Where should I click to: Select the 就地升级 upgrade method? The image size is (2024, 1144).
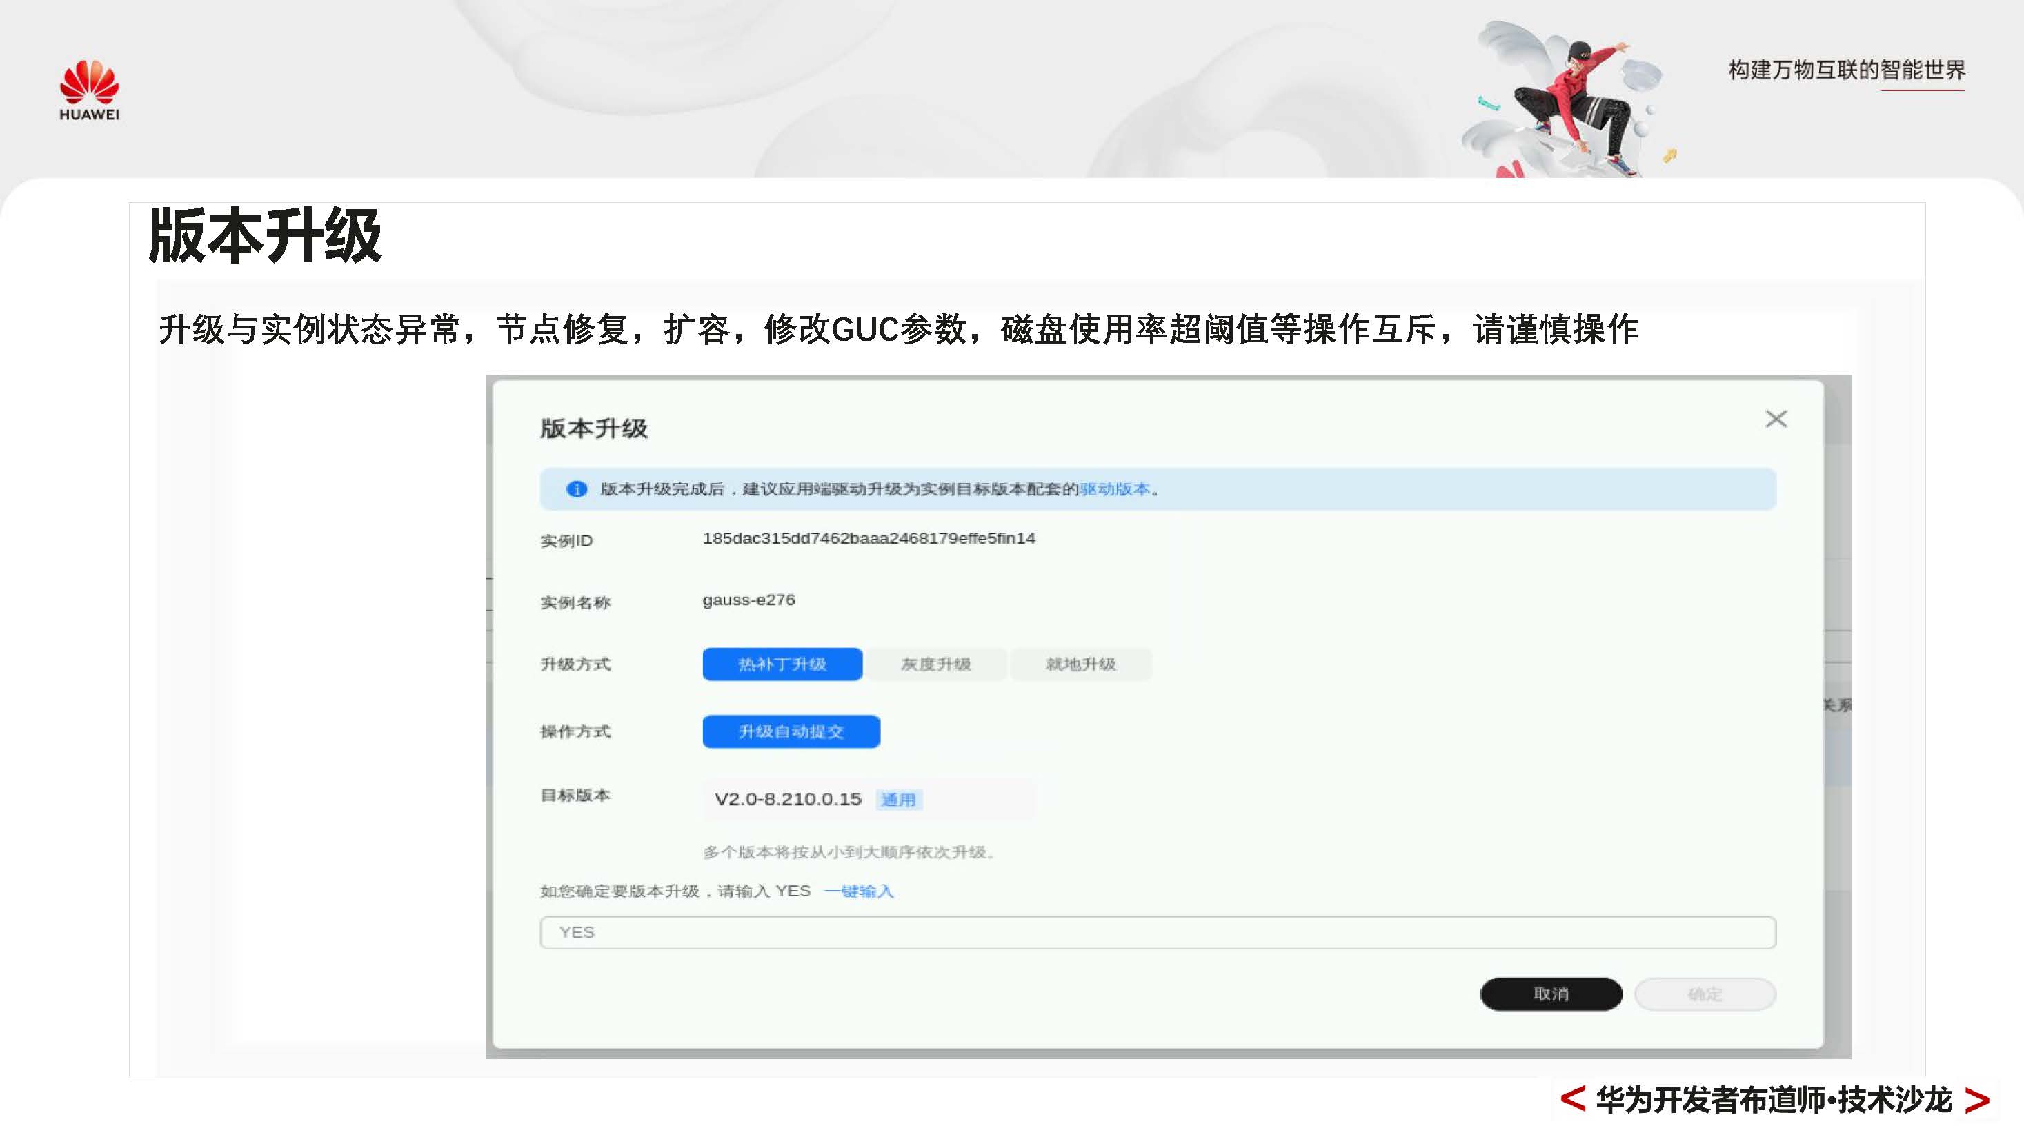(x=1082, y=664)
